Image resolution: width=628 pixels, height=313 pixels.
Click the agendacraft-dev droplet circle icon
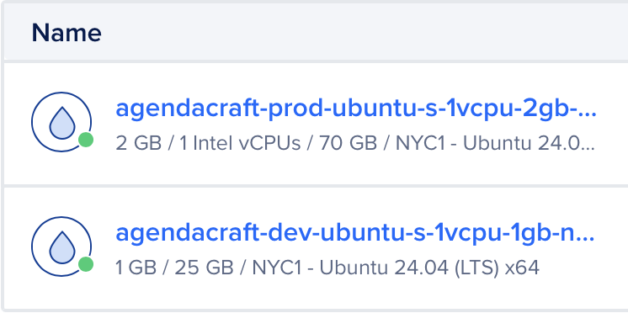pyautogui.click(x=61, y=247)
